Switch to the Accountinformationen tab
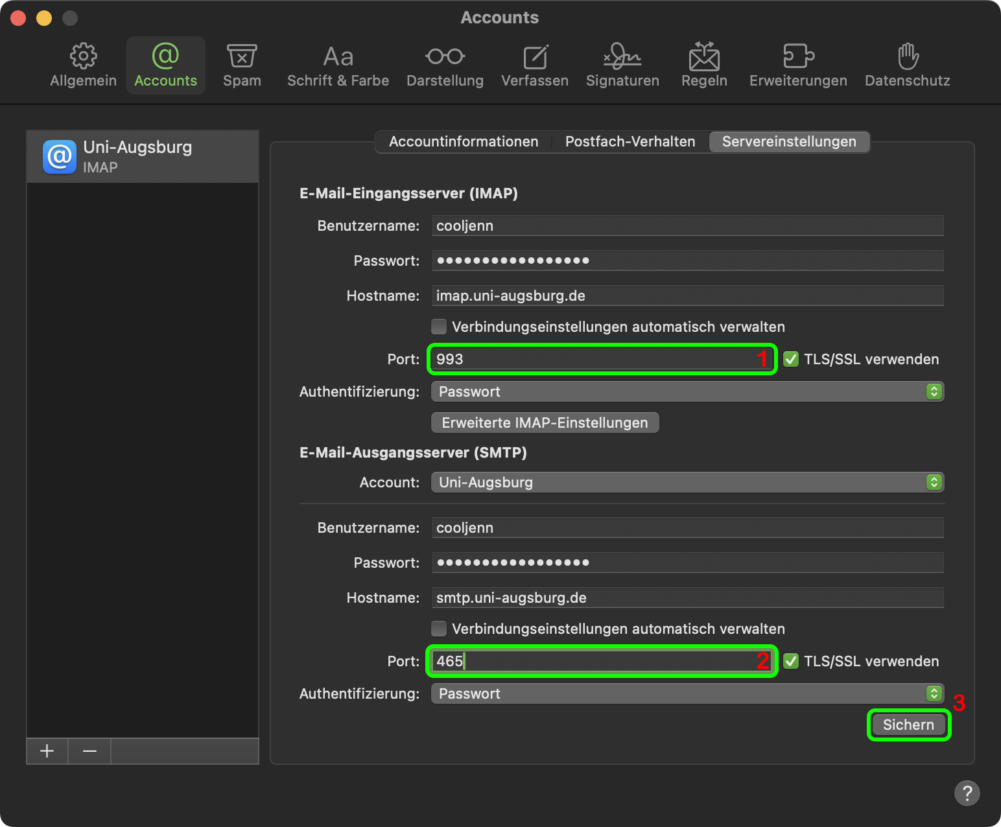 464,141
